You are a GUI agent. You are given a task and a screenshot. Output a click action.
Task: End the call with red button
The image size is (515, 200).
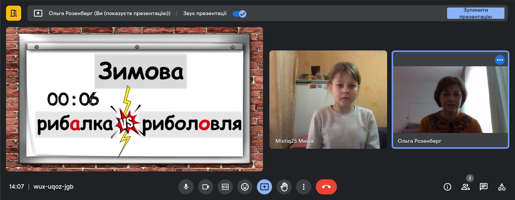[x=326, y=187]
